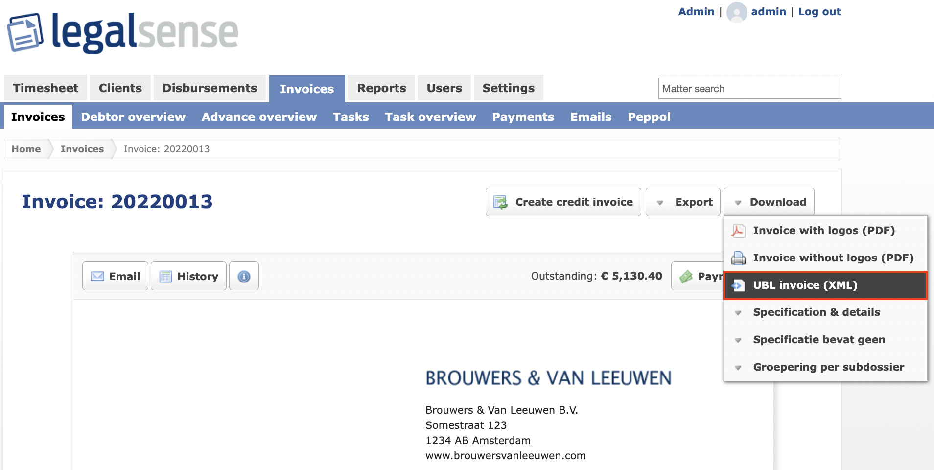934x470 pixels.
Task: Select the Invoices sub-tab
Action: [x=38, y=117]
